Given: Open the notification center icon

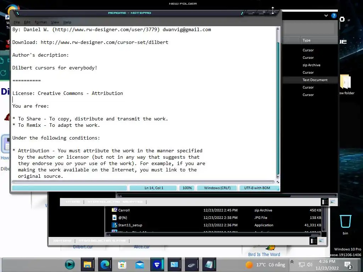Looking at the screenshot, I should 348,265.
